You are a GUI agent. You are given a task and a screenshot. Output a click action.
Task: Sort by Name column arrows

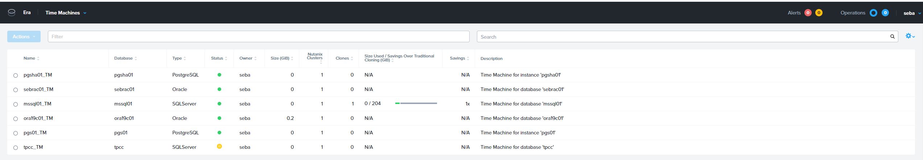click(38, 59)
